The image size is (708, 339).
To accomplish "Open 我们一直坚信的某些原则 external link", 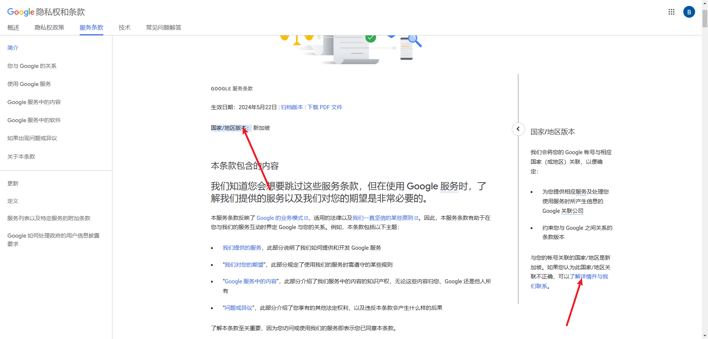I will [x=385, y=218].
